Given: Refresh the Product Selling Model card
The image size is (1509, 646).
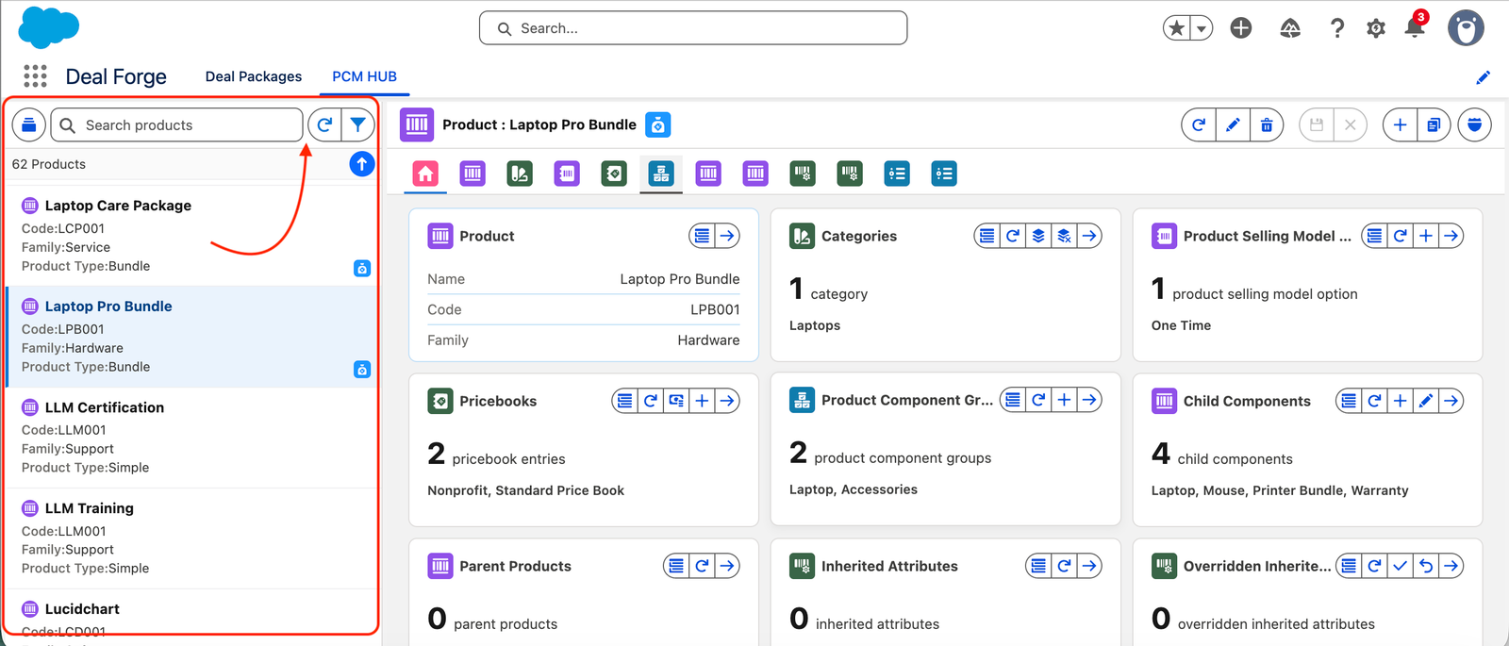Looking at the screenshot, I should coord(1401,236).
